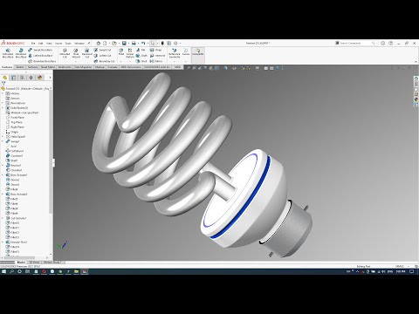
Task: Activate the Extruded Cut tool
Action: [65, 53]
